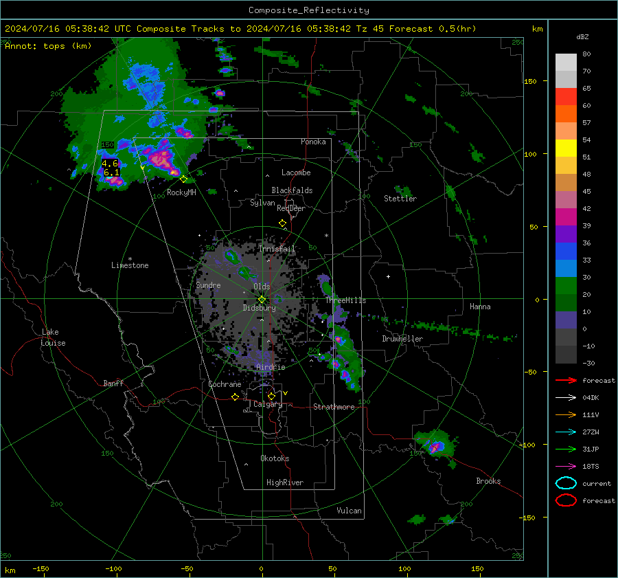This screenshot has width=618, height=578.
Task: Click the Brooks label
Action: tap(488, 481)
